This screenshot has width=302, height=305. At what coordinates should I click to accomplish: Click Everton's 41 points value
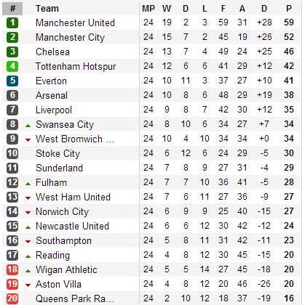coord(289,81)
